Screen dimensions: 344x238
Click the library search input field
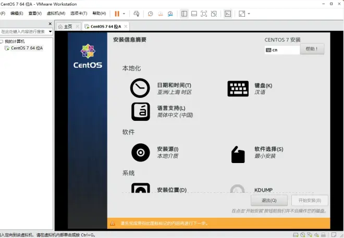coord(23,32)
